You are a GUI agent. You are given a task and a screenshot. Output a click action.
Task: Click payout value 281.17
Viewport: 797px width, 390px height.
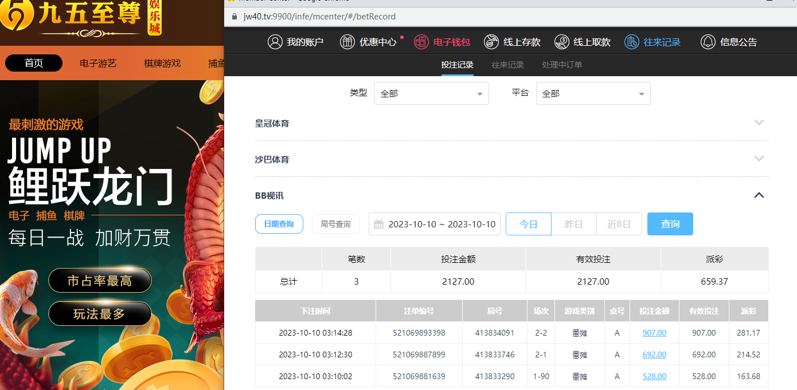click(748, 333)
